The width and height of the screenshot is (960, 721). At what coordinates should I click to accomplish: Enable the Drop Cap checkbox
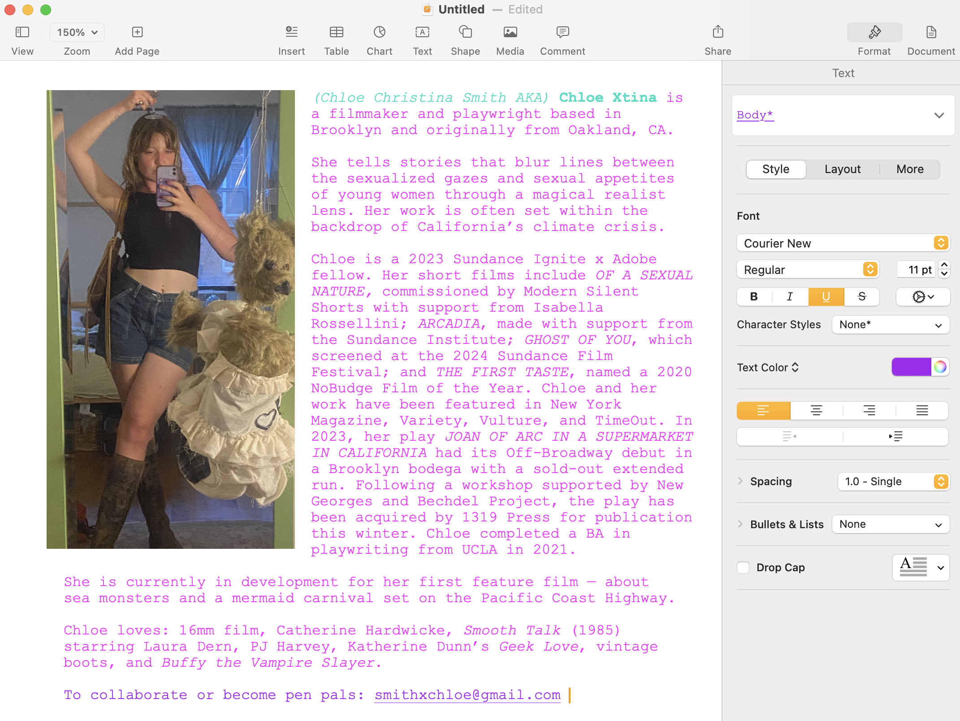[x=743, y=567]
